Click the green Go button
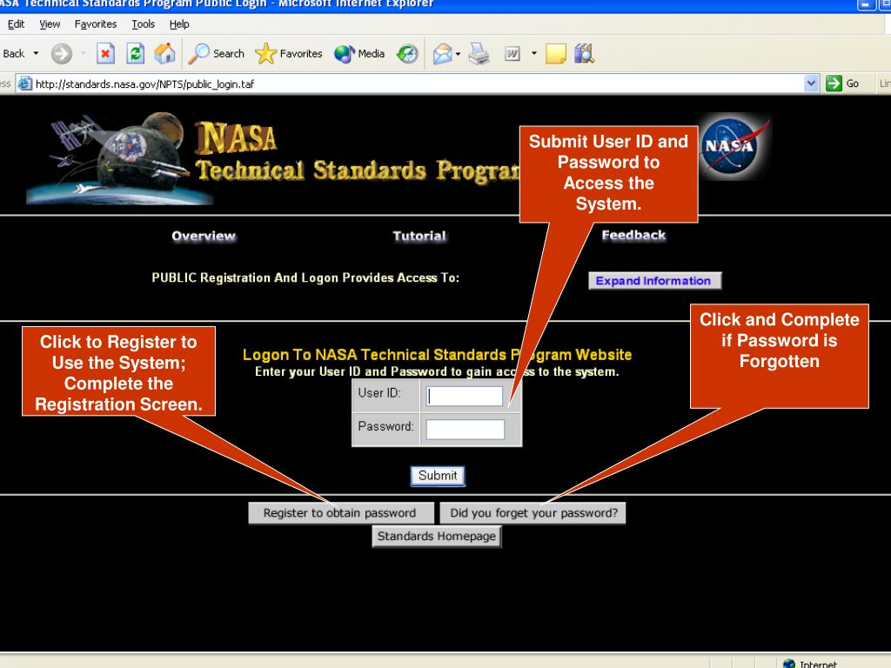 point(842,83)
